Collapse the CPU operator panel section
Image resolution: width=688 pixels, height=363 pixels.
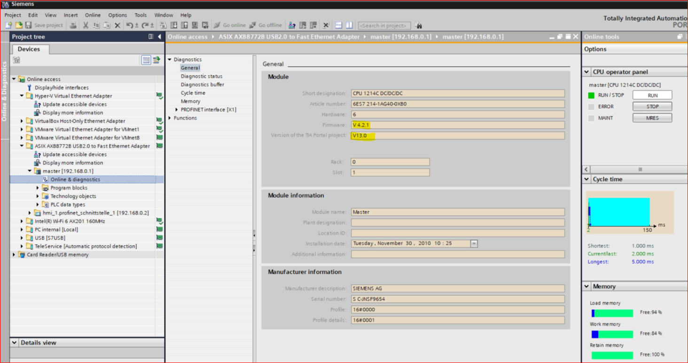[586, 72]
